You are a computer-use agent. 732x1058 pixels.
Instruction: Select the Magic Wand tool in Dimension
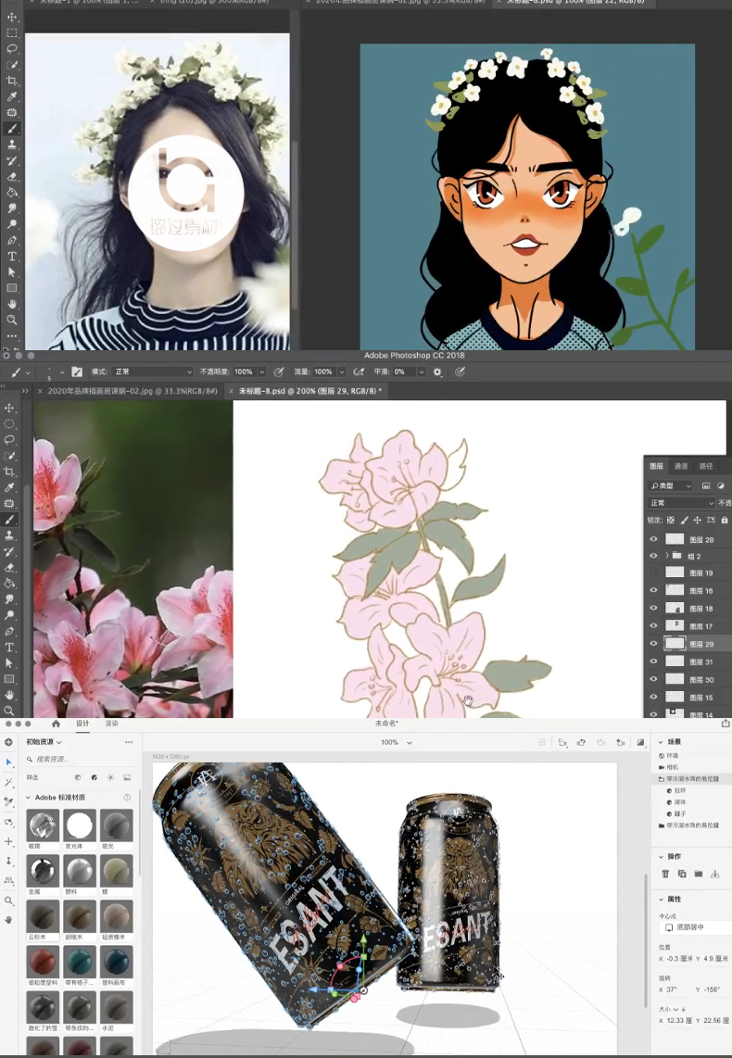(8, 783)
